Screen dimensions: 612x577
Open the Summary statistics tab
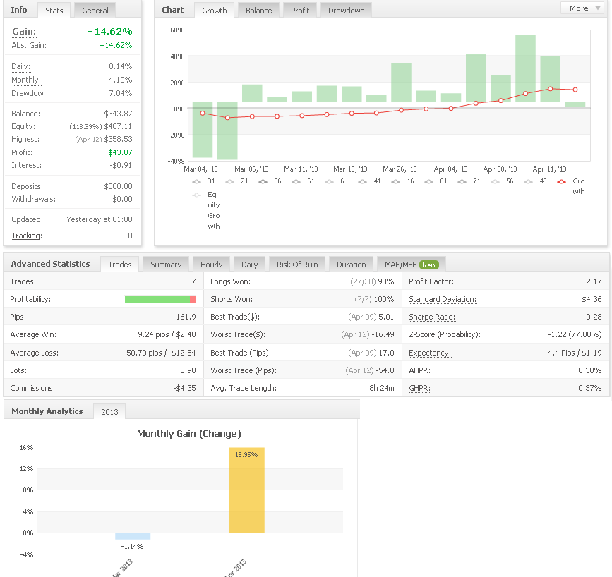[166, 265]
